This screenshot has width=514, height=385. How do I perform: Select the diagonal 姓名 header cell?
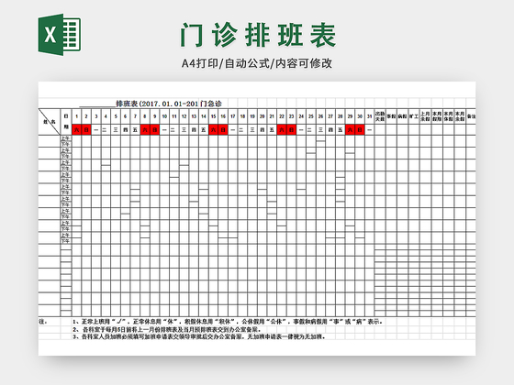[50, 122]
